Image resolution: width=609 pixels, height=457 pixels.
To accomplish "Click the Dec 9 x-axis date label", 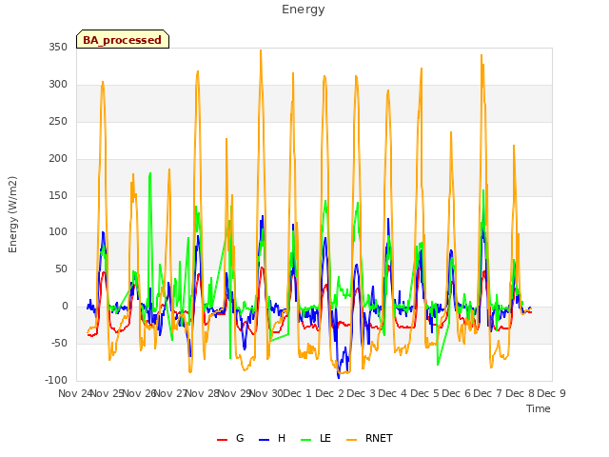I will [551, 393].
